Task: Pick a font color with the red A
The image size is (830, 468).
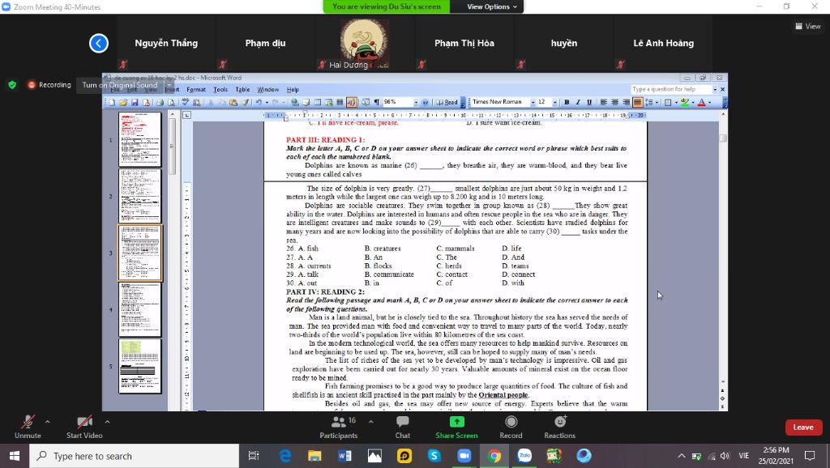Action: coord(701,102)
